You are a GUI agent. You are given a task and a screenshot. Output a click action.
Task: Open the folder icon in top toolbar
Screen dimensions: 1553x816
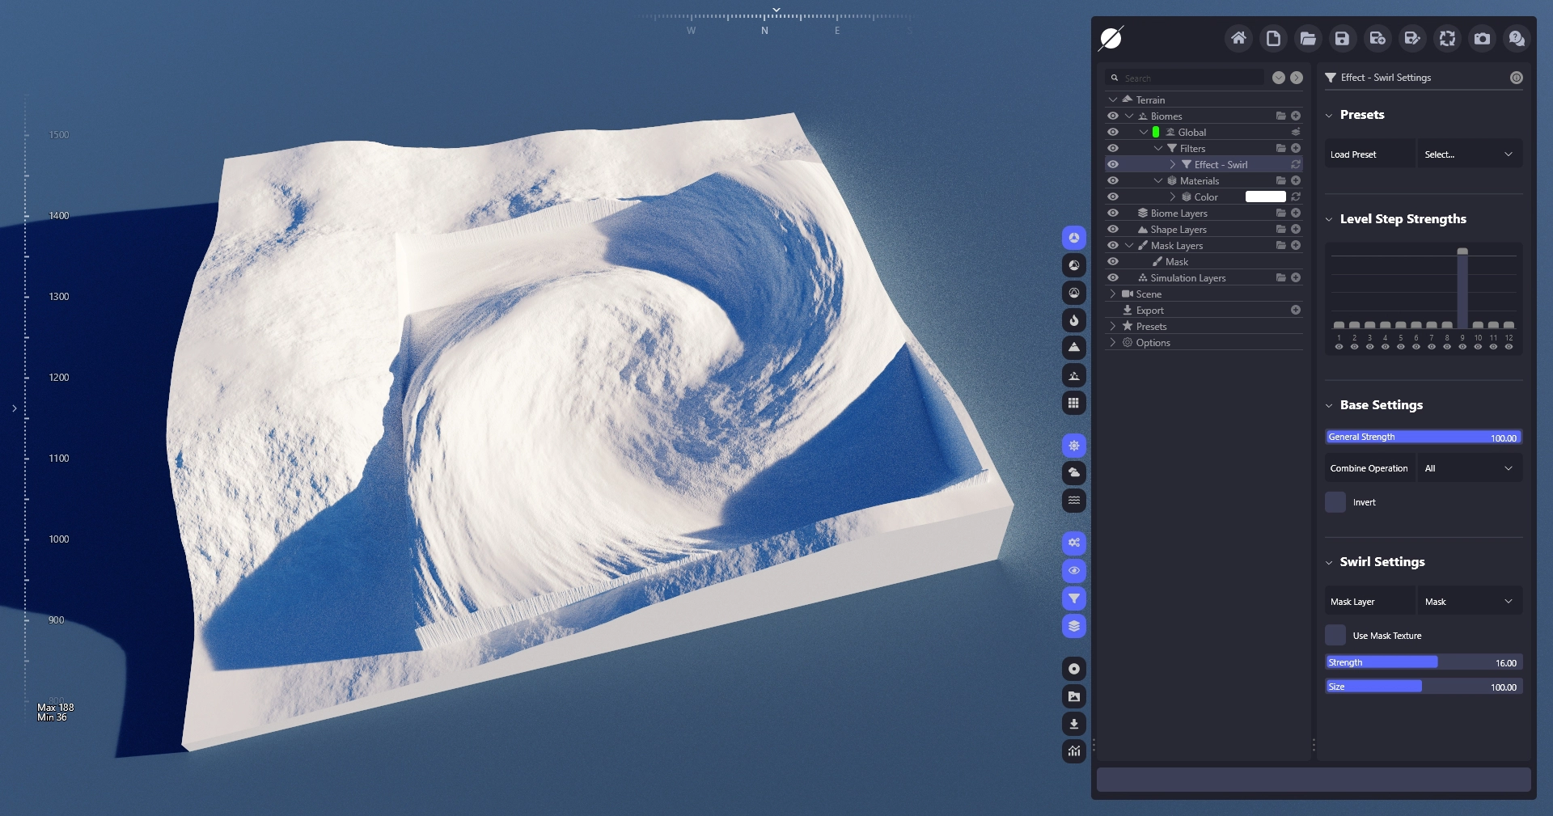click(x=1307, y=38)
